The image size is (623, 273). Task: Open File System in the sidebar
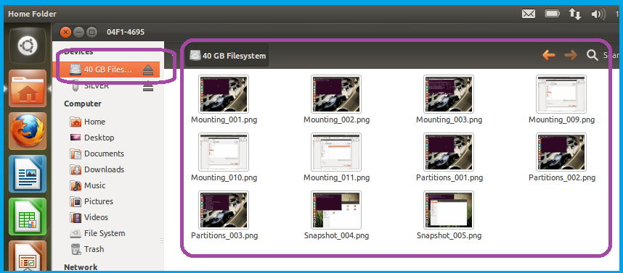click(x=105, y=233)
